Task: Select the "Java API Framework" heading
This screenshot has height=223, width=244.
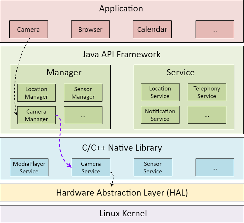Action: (x=121, y=54)
